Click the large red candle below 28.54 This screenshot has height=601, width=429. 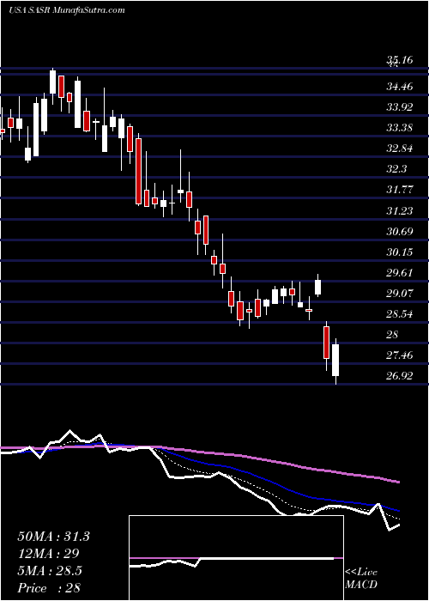[x=326, y=343]
